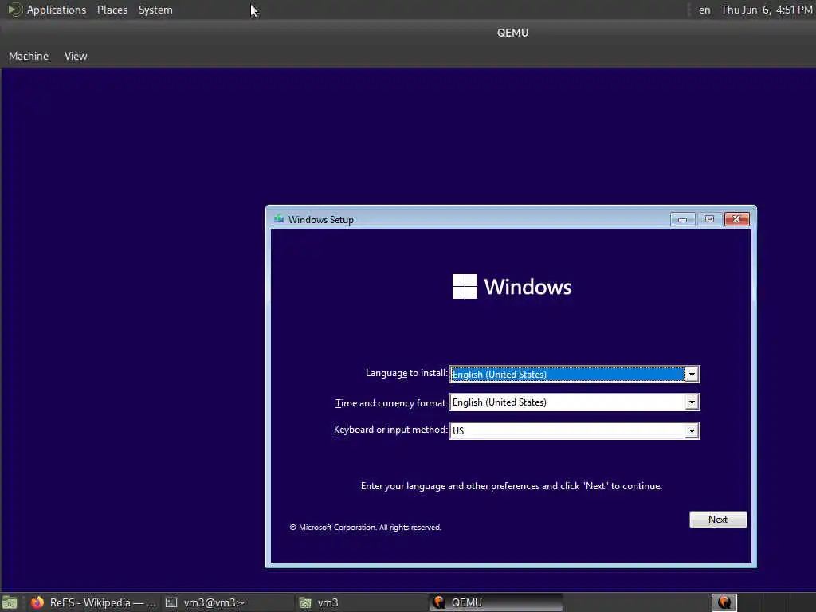This screenshot has width=816, height=612.
Task: Open the QEMU Machine menu
Action: point(29,56)
